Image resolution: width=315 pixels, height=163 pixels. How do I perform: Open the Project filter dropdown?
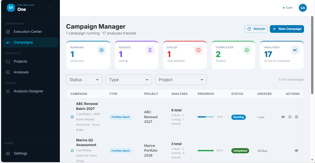[181, 80]
